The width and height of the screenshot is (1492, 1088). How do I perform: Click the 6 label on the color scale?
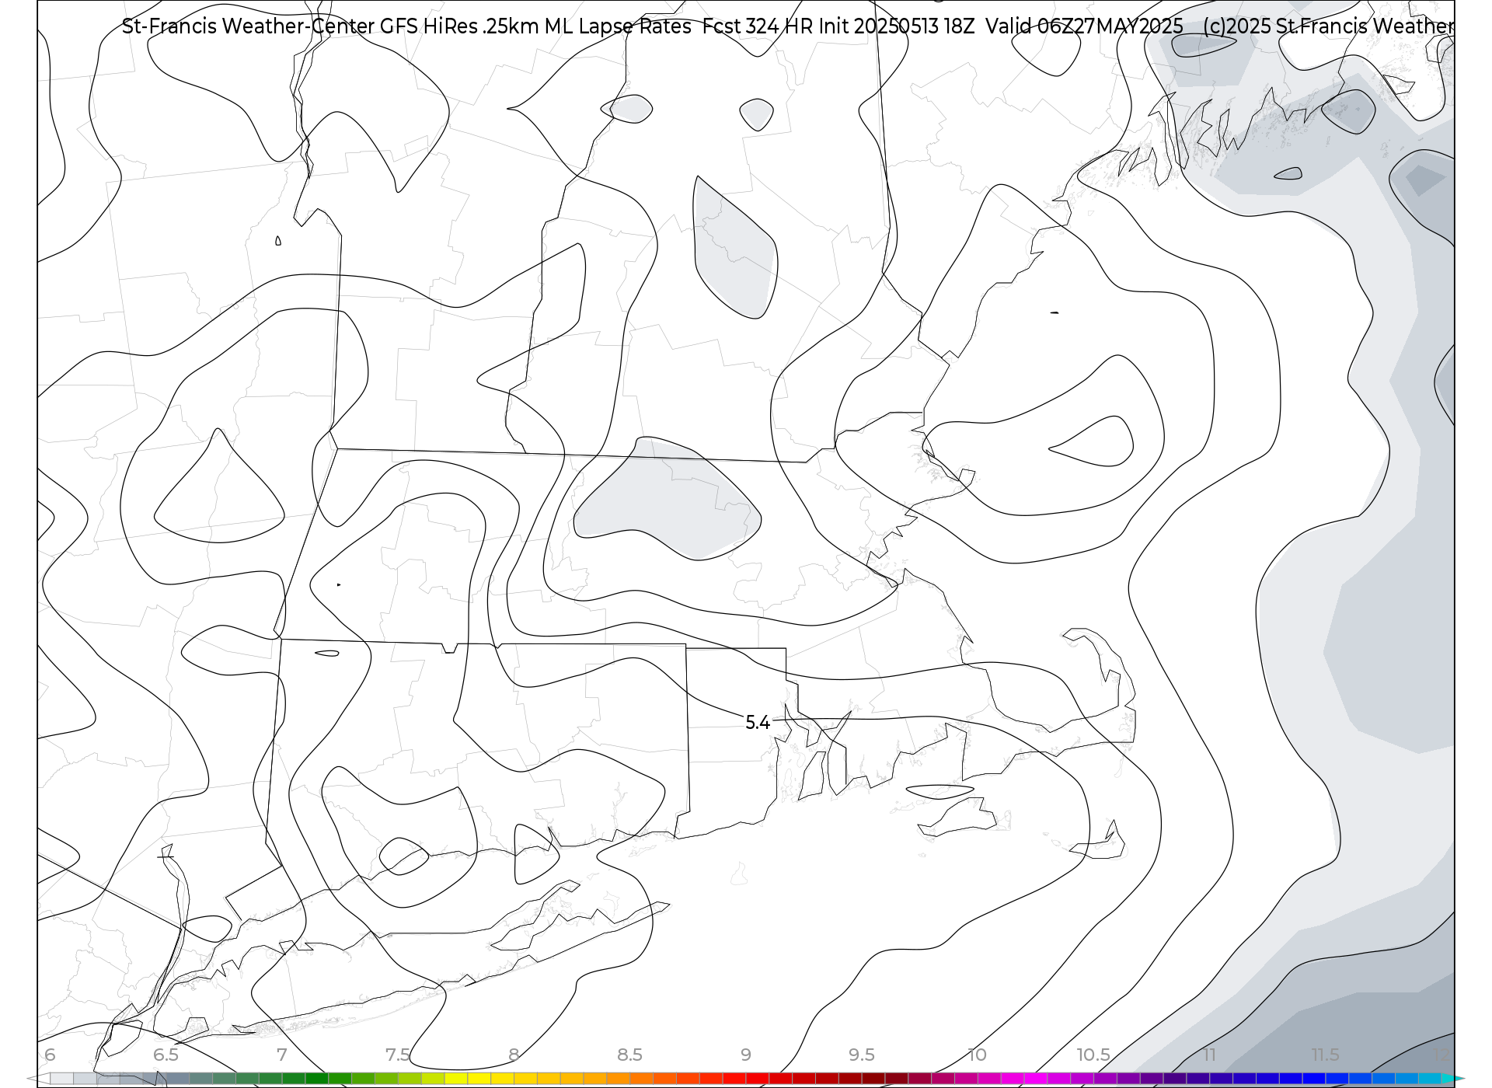tap(50, 1055)
